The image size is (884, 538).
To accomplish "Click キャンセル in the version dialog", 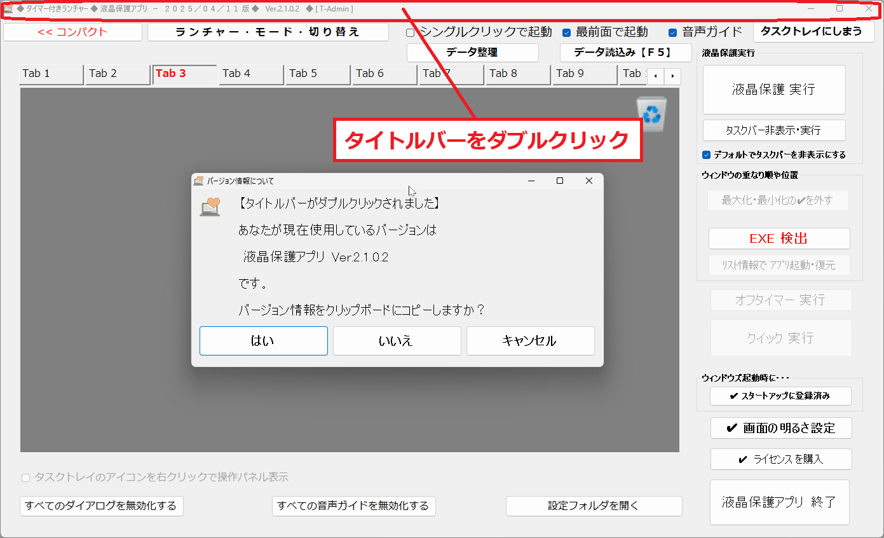I will click(x=530, y=341).
